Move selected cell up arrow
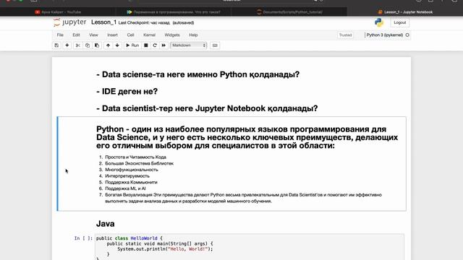Image resolution: width=463 pixels, height=260 pixels. coord(108,45)
